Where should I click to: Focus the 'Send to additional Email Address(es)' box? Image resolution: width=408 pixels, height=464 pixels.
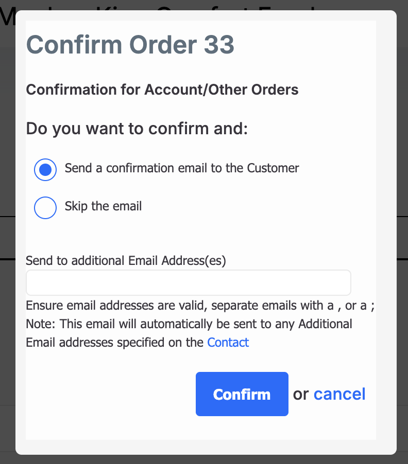[x=188, y=282]
